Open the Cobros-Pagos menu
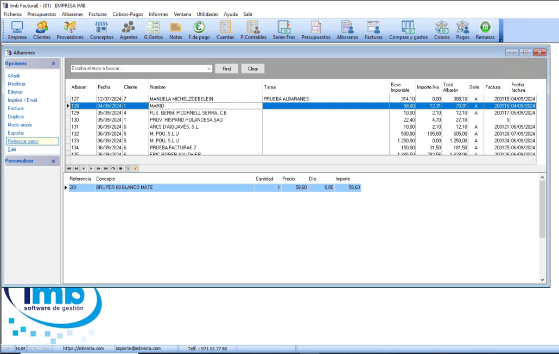 [x=128, y=14]
